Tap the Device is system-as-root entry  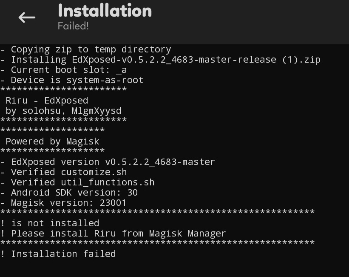tap(71, 80)
